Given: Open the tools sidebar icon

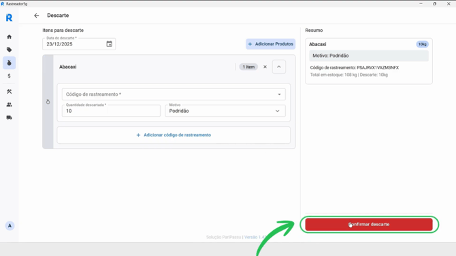Looking at the screenshot, I should (x=10, y=92).
